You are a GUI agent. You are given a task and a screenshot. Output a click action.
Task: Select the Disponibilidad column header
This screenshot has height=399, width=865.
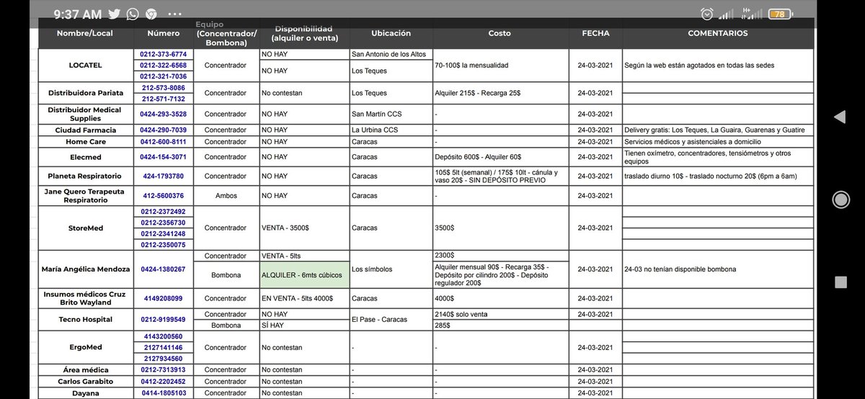coord(303,33)
